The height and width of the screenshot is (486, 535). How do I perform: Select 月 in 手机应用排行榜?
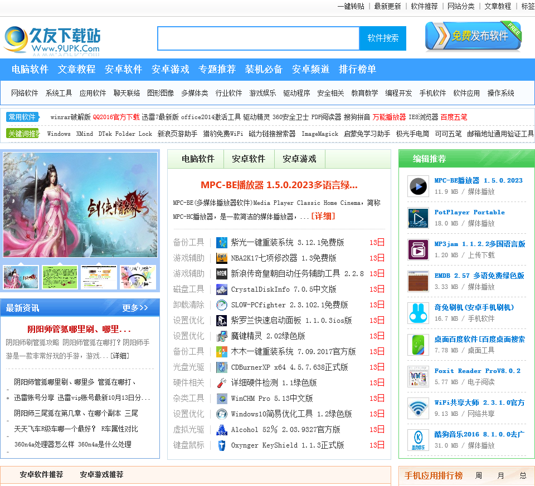[501, 475]
